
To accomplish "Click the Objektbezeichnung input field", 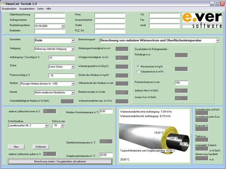I will [x=50, y=15].
